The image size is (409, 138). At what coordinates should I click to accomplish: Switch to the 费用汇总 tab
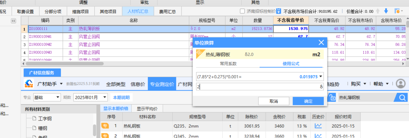coord(168,12)
